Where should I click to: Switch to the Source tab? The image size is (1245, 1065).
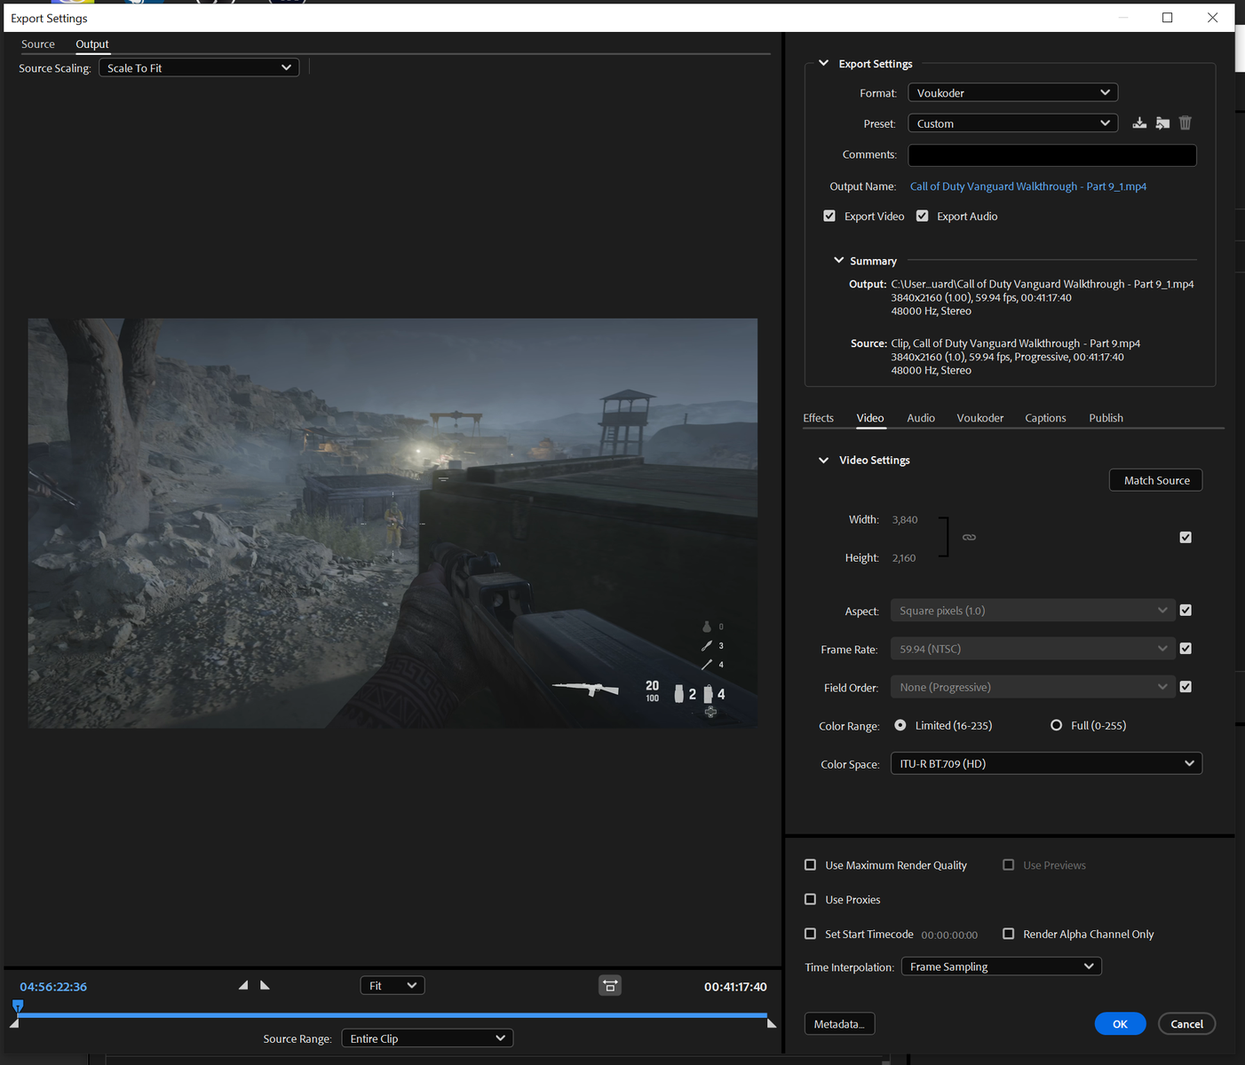pyautogui.click(x=38, y=44)
